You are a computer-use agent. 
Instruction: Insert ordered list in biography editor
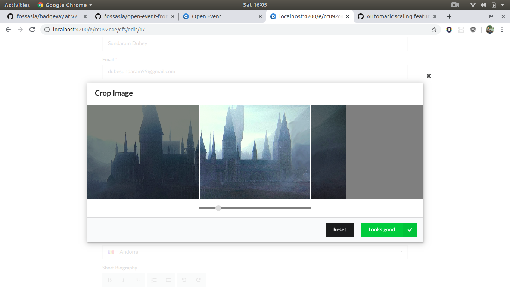154,280
